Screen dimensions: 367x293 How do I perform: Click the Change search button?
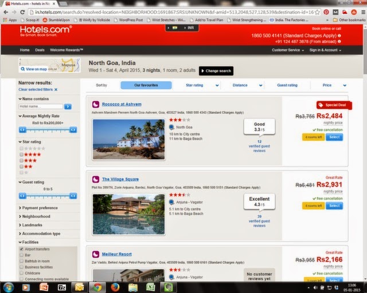point(216,71)
